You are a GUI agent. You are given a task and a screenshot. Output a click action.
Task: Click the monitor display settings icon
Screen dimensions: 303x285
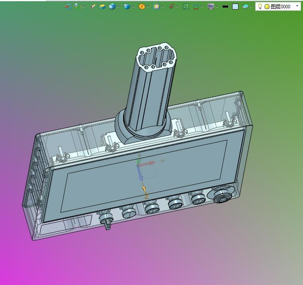click(211, 7)
